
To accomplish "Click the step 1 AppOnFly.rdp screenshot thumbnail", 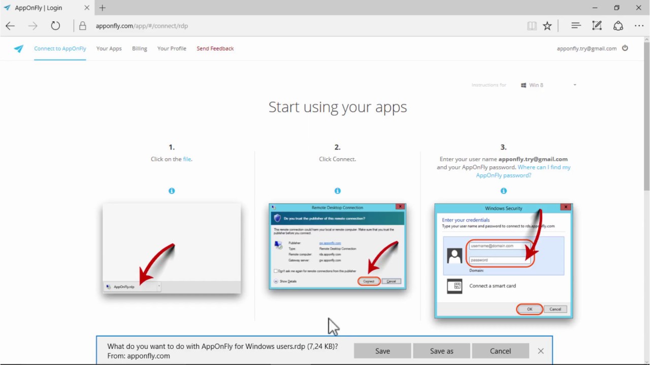I will point(172,248).
